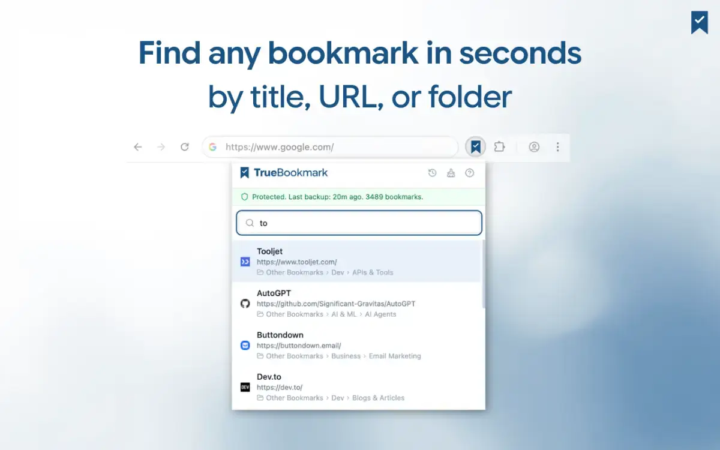
Task: Click the Google favicon in address bar
Action: 212,147
